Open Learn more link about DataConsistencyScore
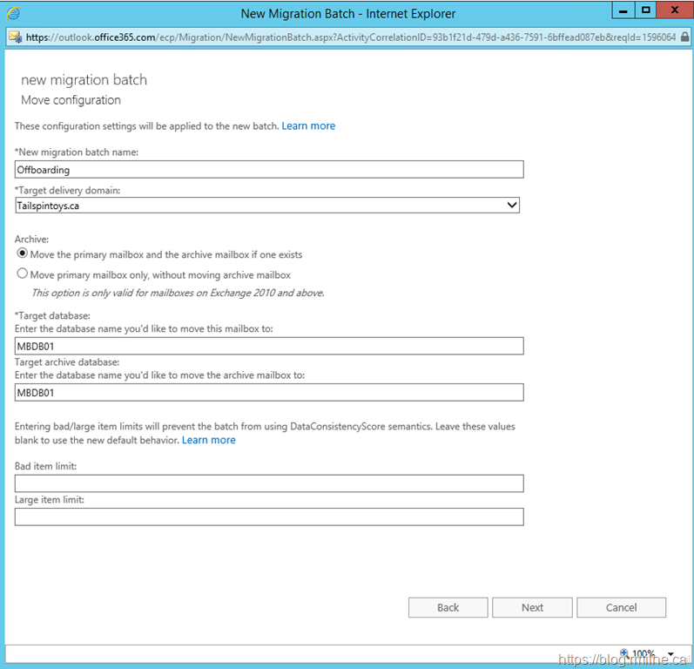This screenshot has width=694, height=669. (208, 441)
